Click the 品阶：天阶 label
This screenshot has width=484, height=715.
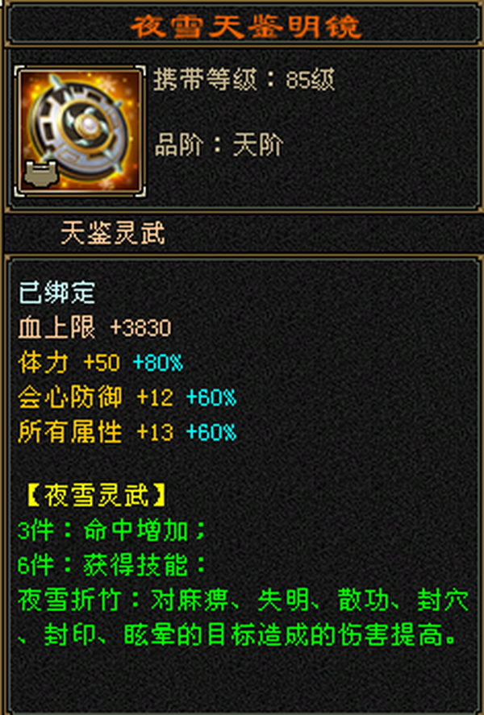[x=219, y=145]
